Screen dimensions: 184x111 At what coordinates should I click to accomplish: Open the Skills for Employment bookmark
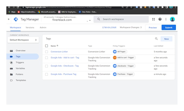coord(67,12)
